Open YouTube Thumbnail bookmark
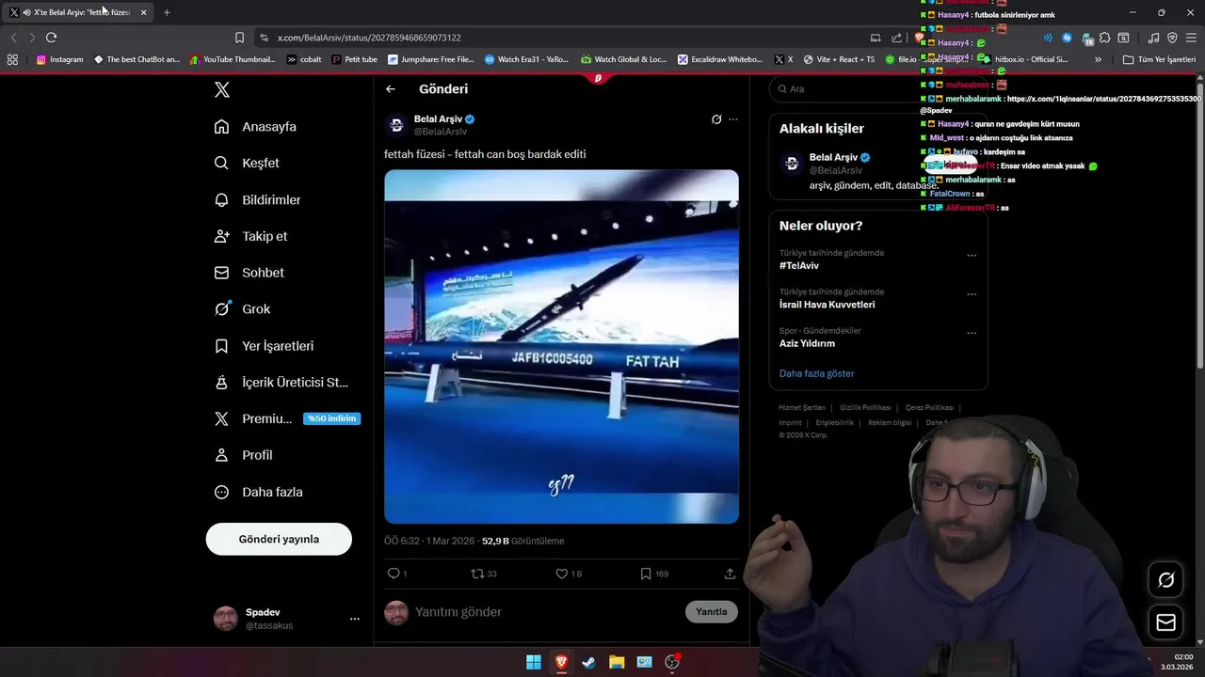Screen dimensions: 1205x677 coord(233,59)
